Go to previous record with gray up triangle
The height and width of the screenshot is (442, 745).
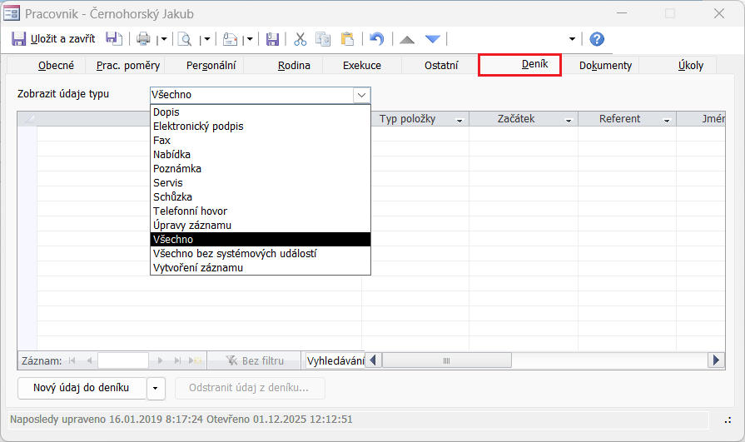(407, 39)
